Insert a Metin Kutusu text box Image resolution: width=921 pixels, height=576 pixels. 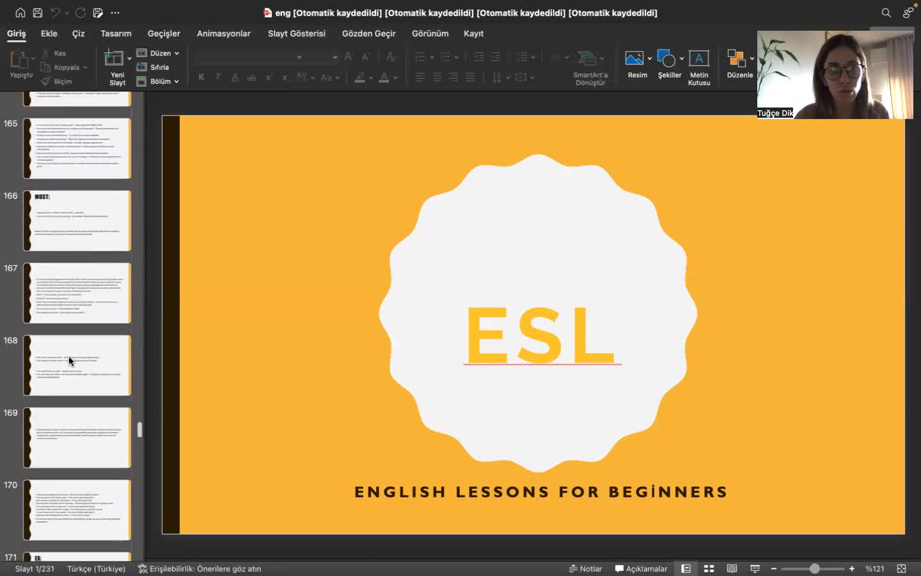699,67
